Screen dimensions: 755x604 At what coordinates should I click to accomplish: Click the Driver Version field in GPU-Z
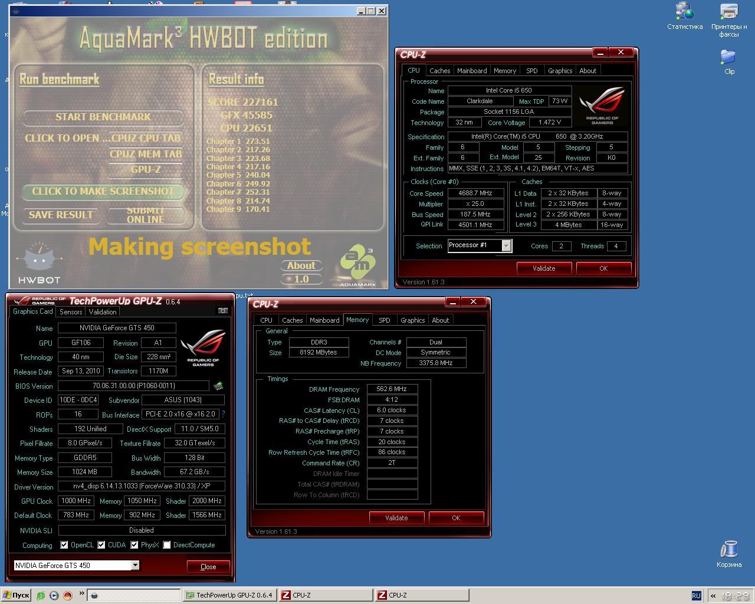[141, 487]
